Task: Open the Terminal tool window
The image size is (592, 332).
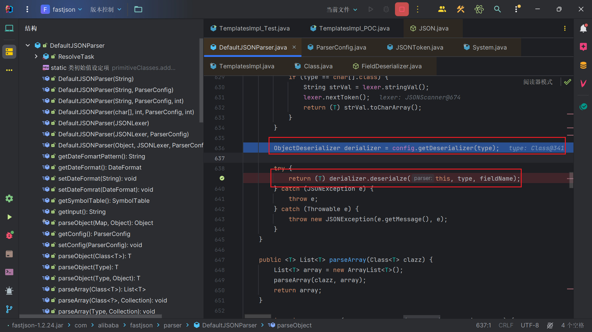Action: pyautogui.click(x=9, y=272)
